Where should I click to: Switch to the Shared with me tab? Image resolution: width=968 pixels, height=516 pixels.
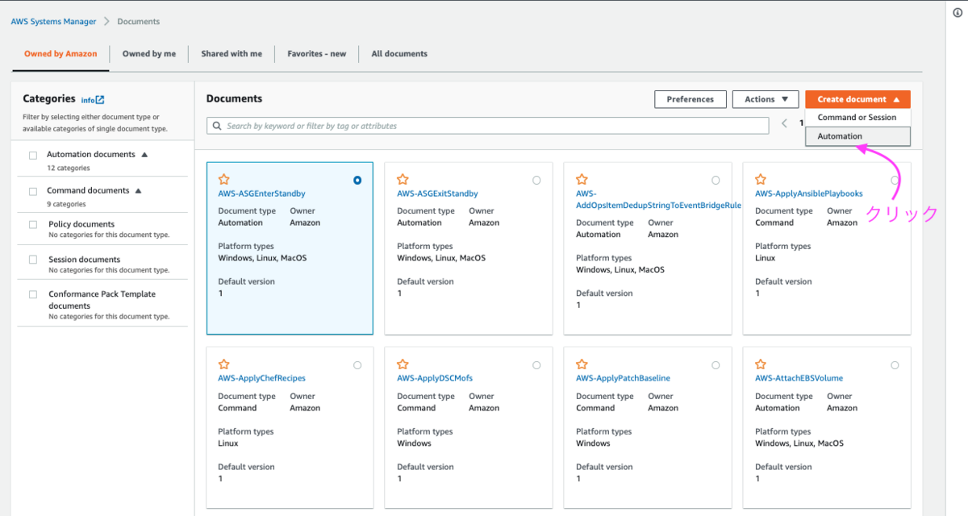232,54
